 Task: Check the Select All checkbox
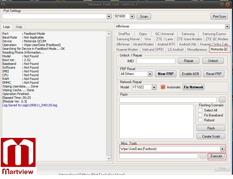[200, 110]
